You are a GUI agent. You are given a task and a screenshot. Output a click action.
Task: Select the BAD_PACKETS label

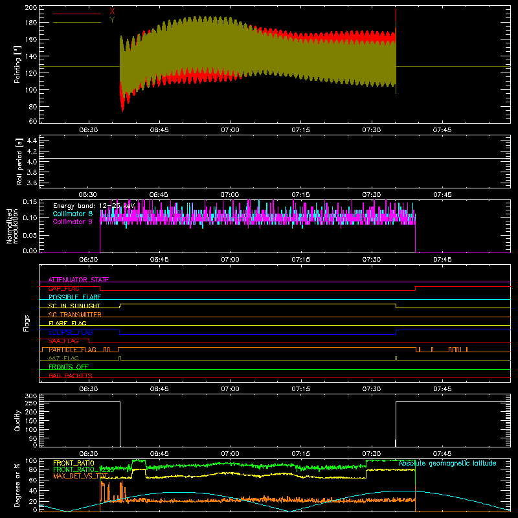pyautogui.click(x=71, y=376)
